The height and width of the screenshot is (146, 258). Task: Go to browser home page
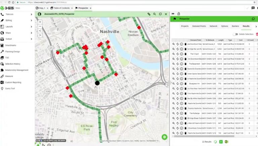[13, 2]
